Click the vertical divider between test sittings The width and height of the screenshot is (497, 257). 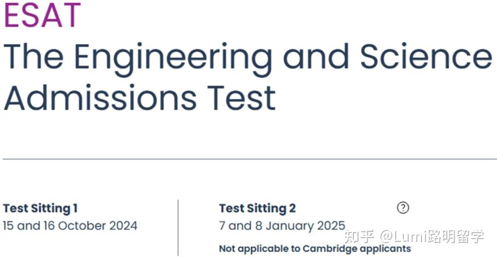click(178, 227)
